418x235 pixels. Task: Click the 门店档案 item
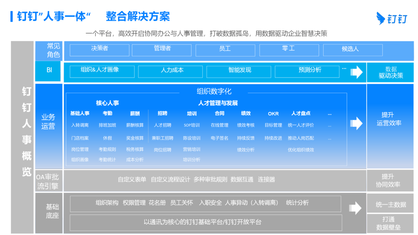click(80, 138)
